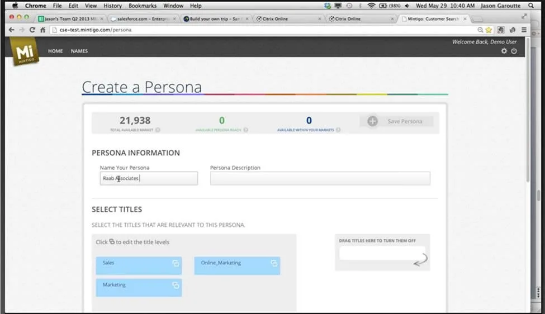Click the power logout icon

click(514, 51)
